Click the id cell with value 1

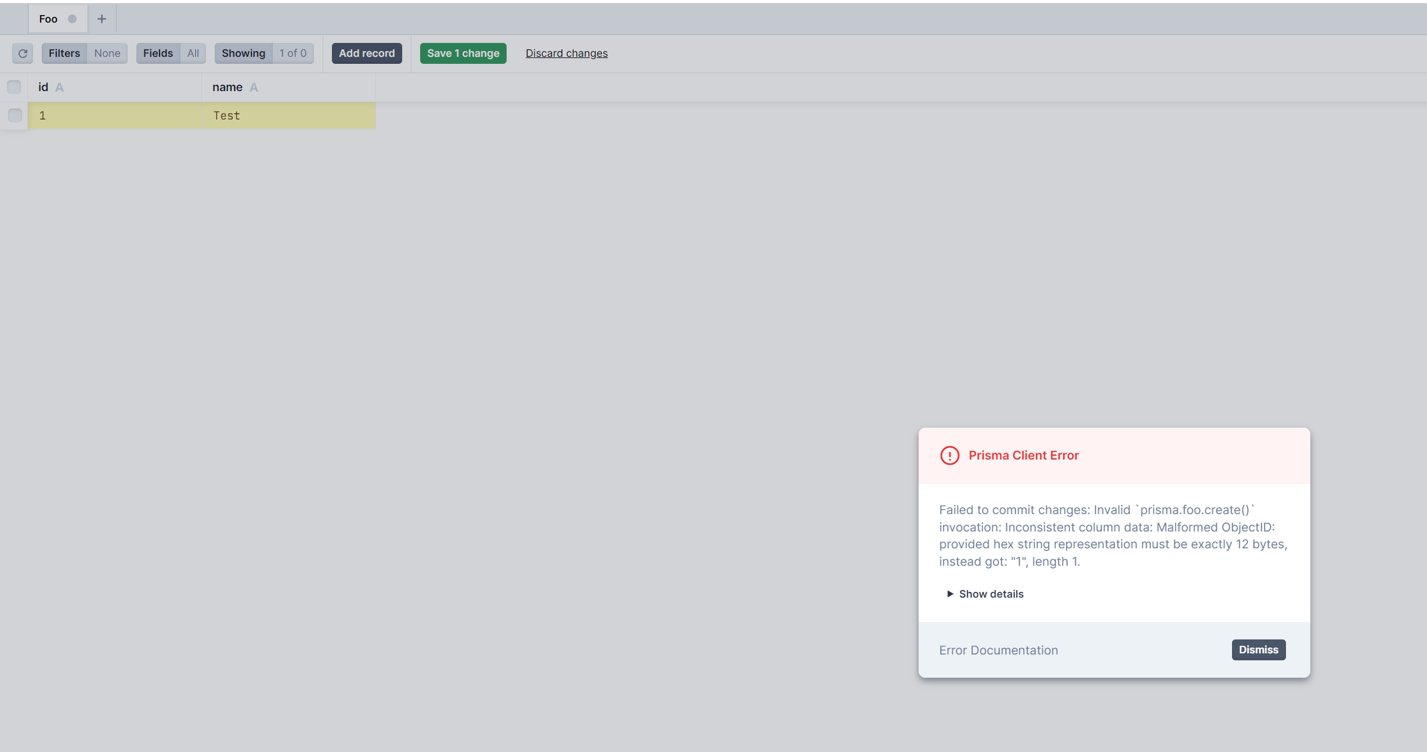[x=114, y=115]
